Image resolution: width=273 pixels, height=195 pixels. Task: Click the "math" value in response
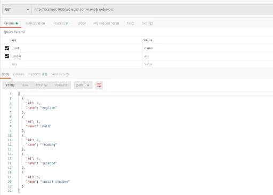pyautogui.click(x=46, y=126)
